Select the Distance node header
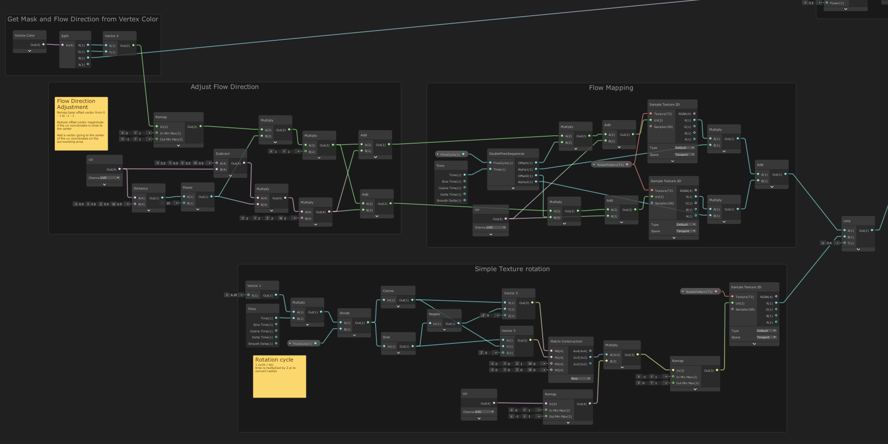The width and height of the screenshot is (888, 444). [149, 188]
